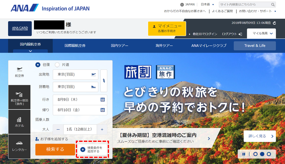Select the ANAマイレージクラブ tab
Viewport: 285px width, 164px height.
[209, 46]
